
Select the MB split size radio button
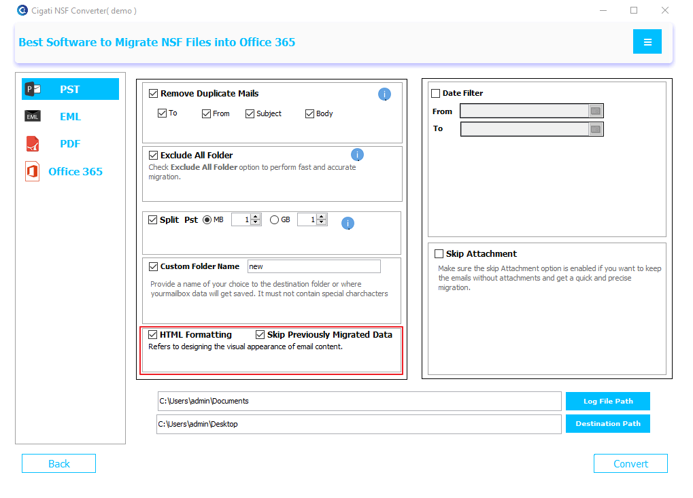[207, 220]
